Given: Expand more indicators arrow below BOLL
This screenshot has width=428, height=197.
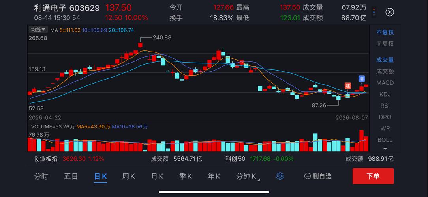Looking at the screenshot, I should 385,149.
